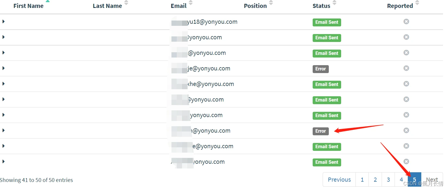Sort by Last Name column arrows

[x=126, y=3]
